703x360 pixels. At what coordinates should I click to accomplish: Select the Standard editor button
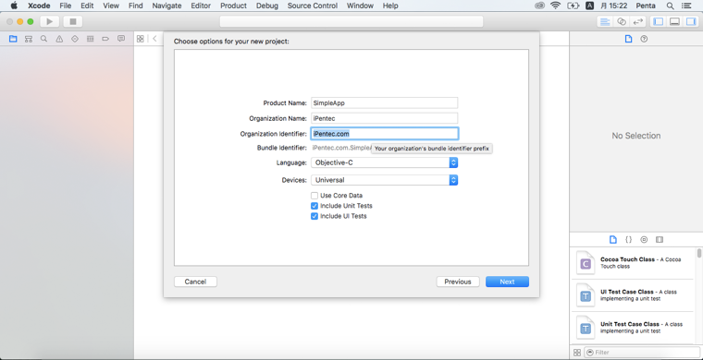coord(605,21)
